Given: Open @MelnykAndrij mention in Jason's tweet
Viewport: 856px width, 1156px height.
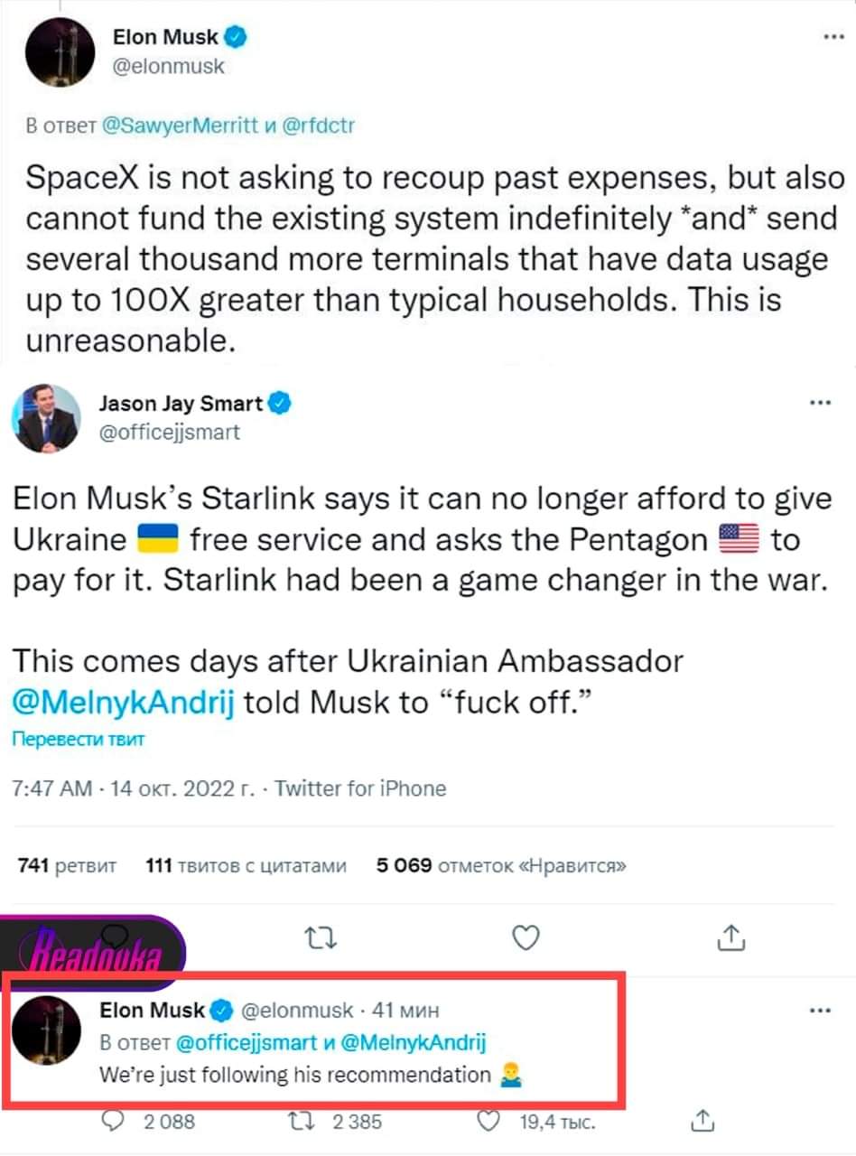Looking at the screenshot, I should (x=125, y=703).
